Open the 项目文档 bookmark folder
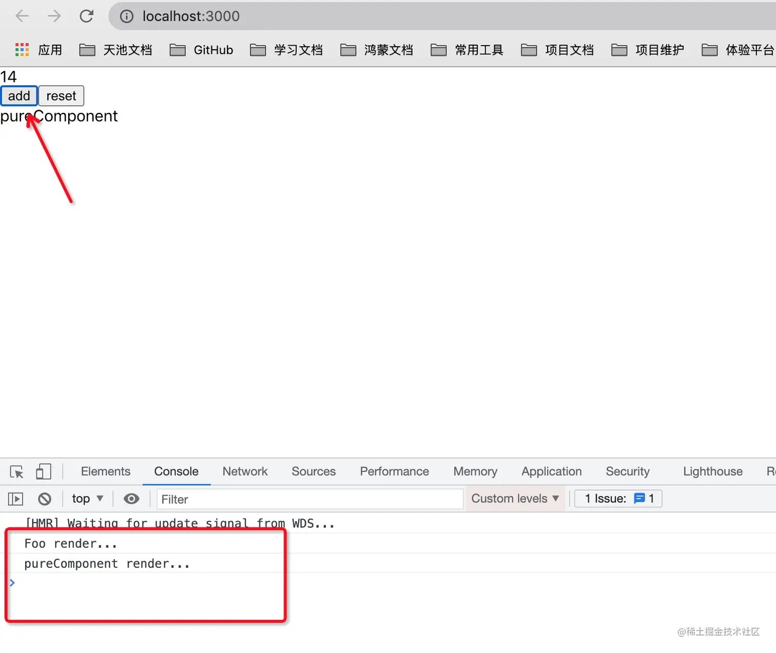This screenshot has width=776, height=653. point(557,50)
